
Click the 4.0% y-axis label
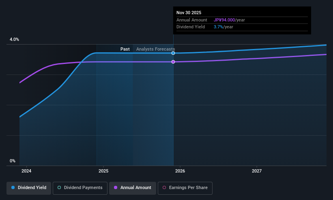coord(14,39)
